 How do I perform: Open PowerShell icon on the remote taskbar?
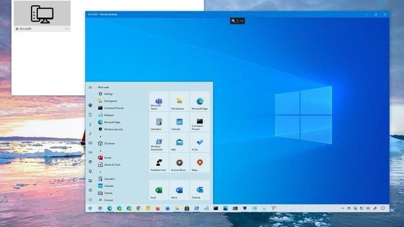click(196, 208)
